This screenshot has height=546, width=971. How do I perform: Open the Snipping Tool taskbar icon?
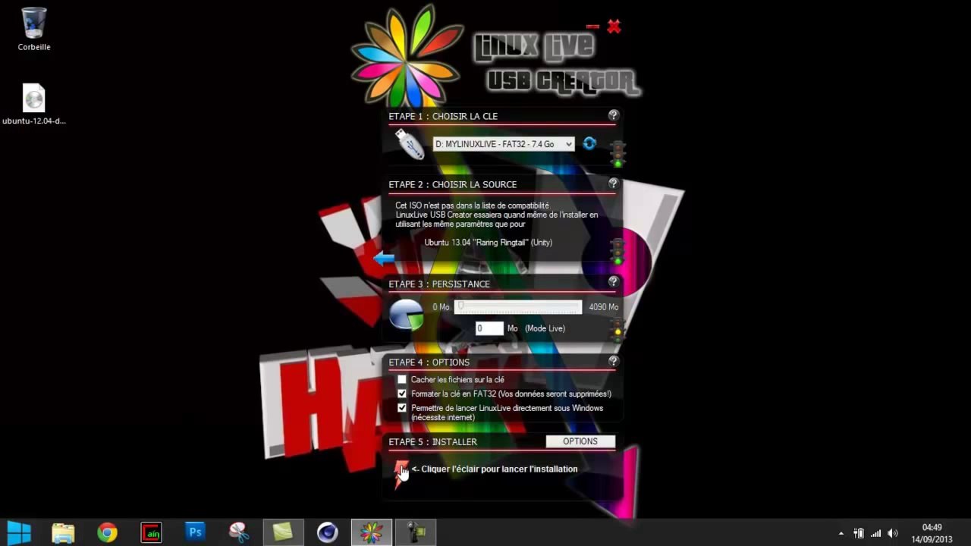click(x=239, y=532)
